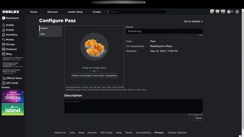Image resolution: width=244 pixels, height=137 pixels.
Task: Open the notifications stream icon
Action: pos(212,11)
